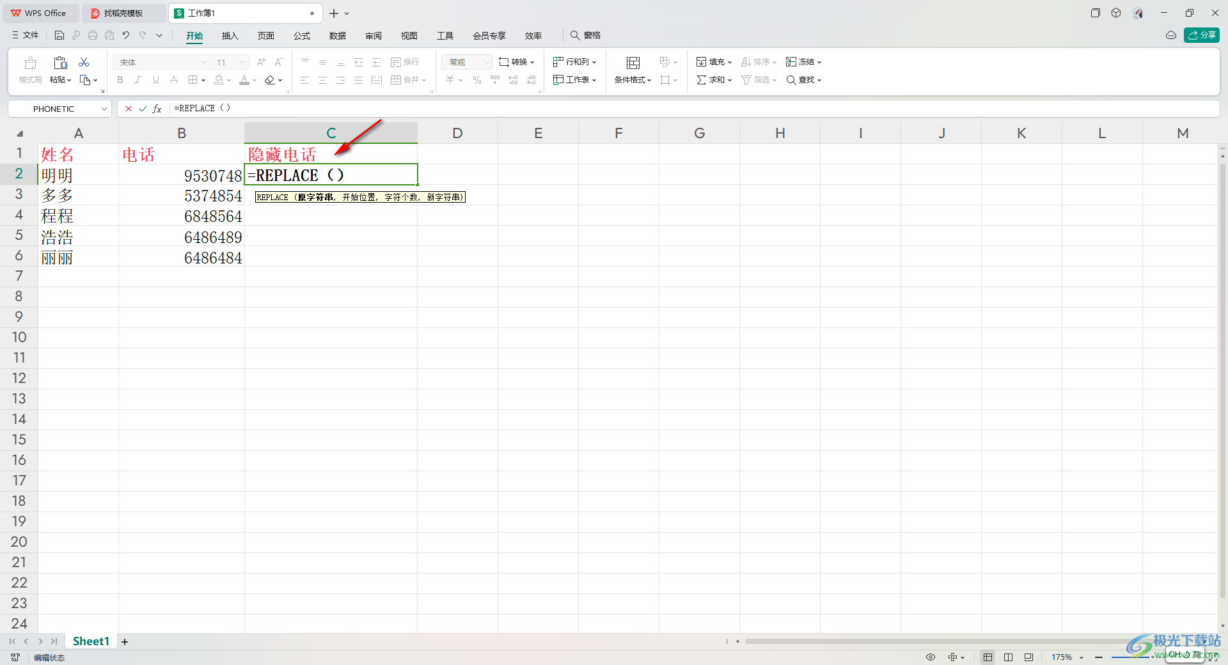This screenshot has height=665, width=1228.
Task: Open the File (文件) menu
Action: tap(26, 35)
